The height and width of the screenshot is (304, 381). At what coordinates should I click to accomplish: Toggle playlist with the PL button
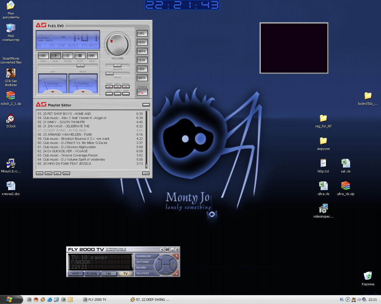click(142, 34)
